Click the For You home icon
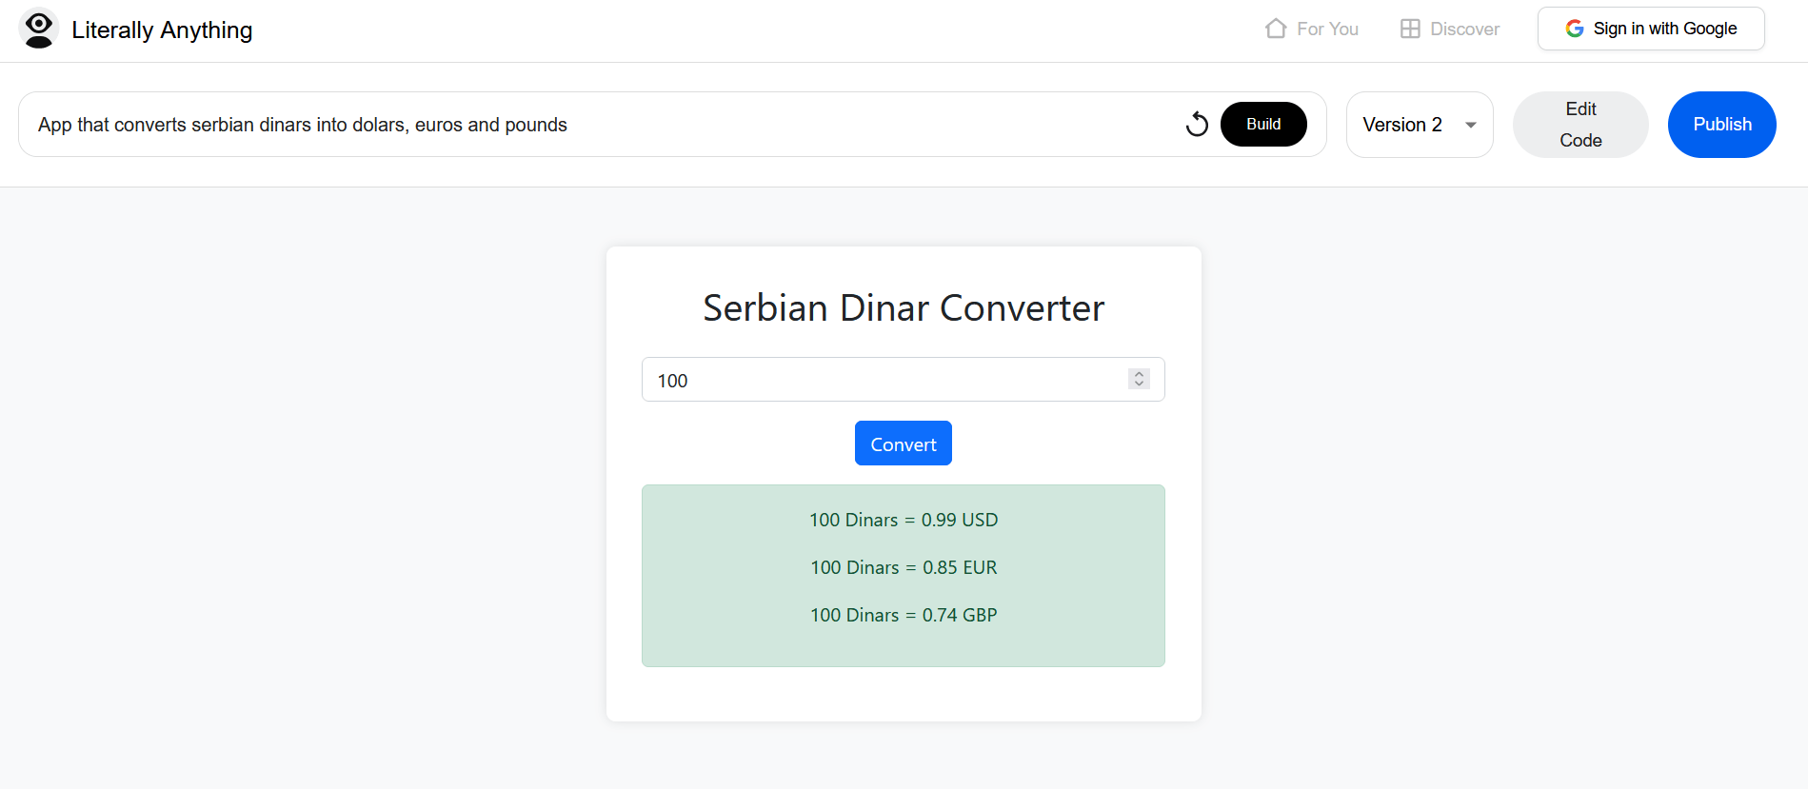This screenshot has height=789, width=1808. pyautogui.click(x=1276, y=29)
